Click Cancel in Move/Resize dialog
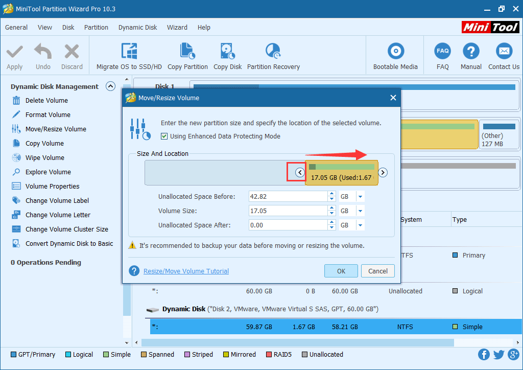Viewport: 523px width, 370px height. pos(377,271)
